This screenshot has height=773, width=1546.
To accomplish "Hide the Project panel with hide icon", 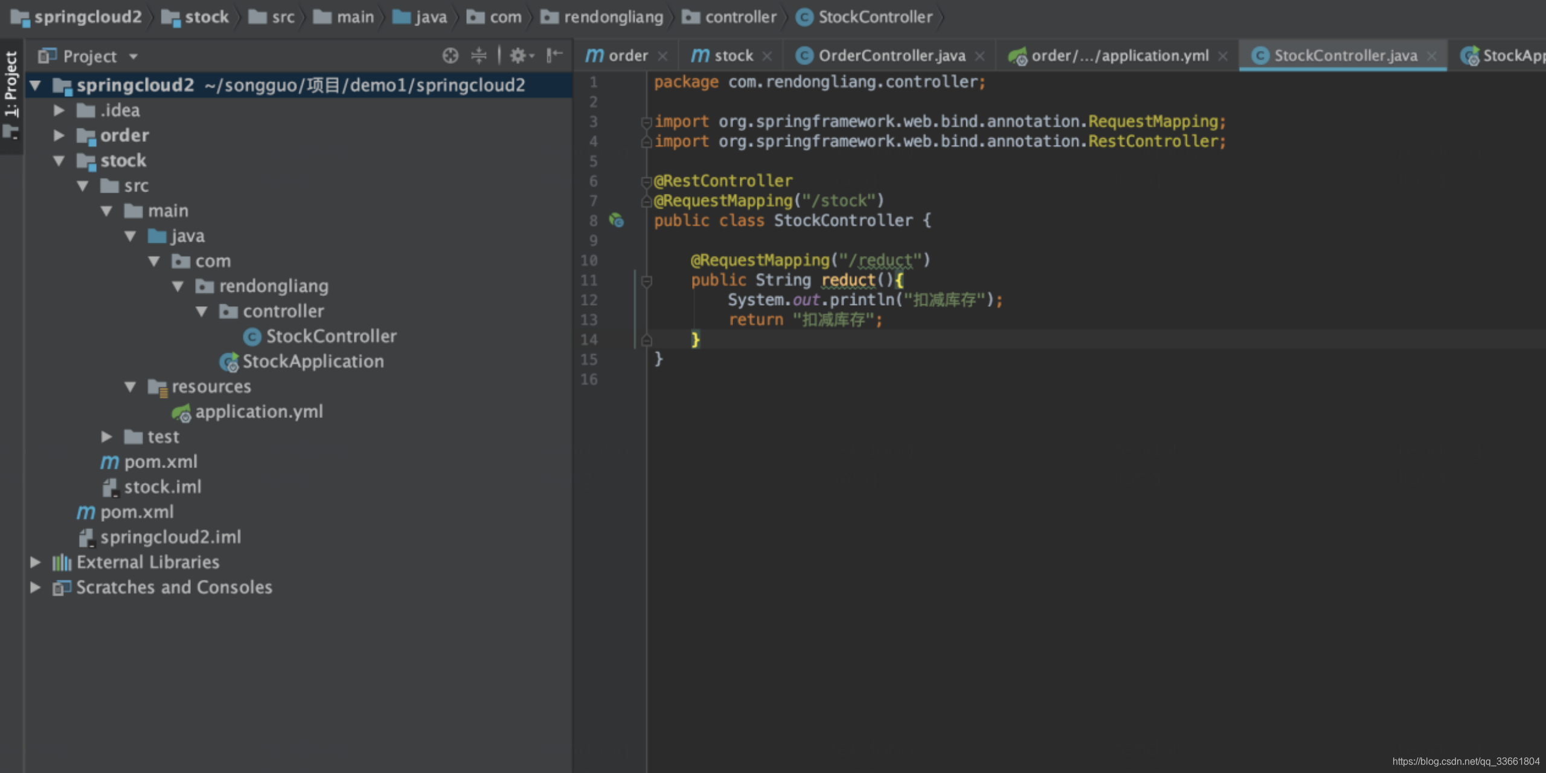I will click(x=554, y=56).
